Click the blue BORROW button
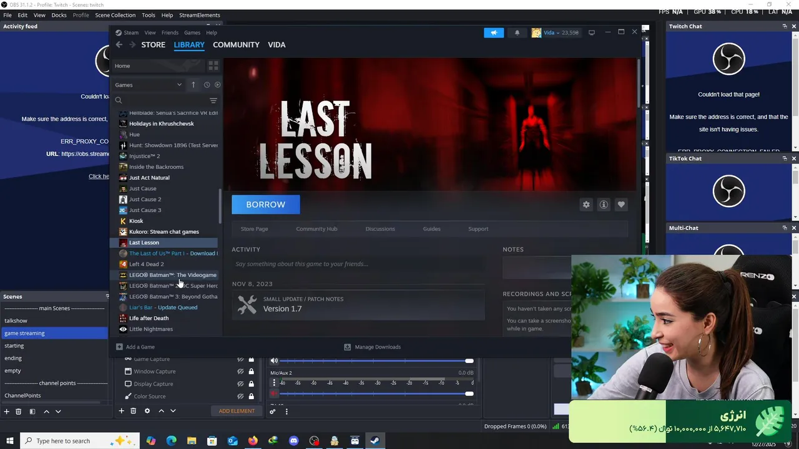The width and height of the screenshot is (799, 449). click(266, 205)
